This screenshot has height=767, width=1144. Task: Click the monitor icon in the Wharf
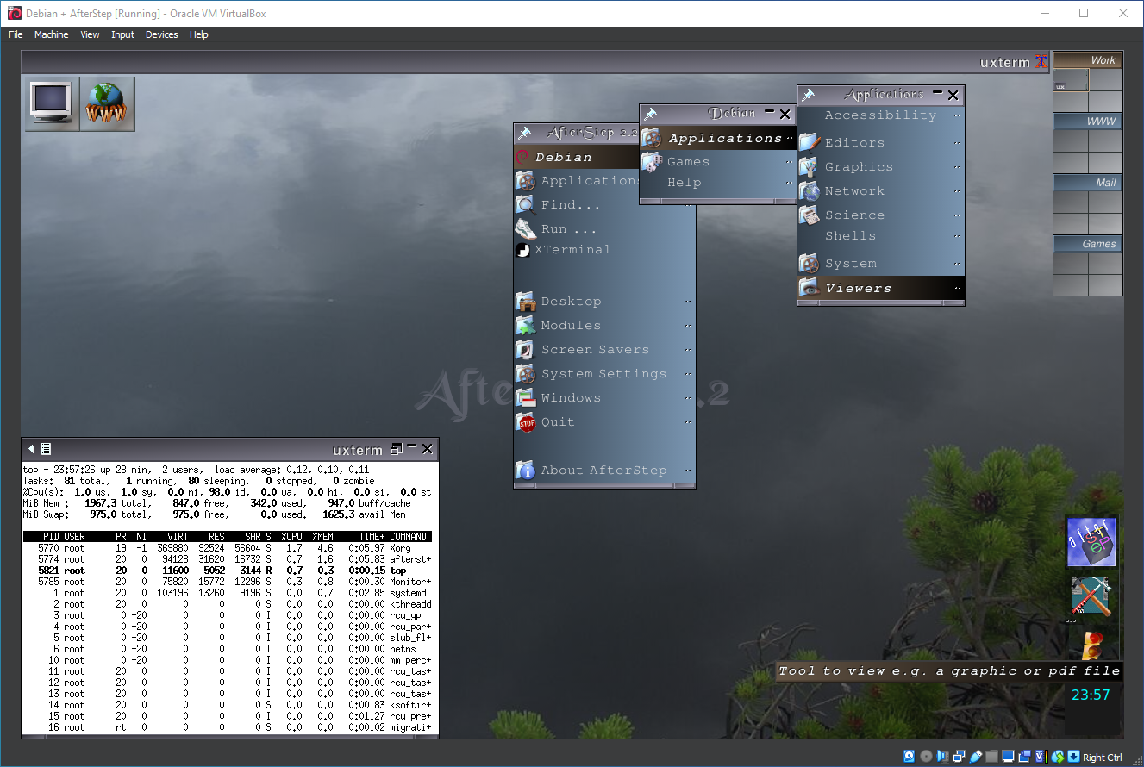[52, 103]
